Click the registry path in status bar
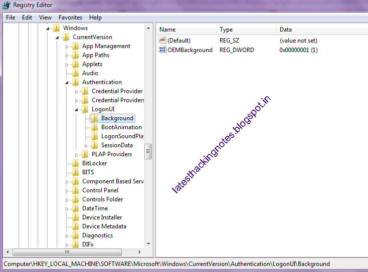The width and height of the screenshot is (368, 272). [166, 264]
